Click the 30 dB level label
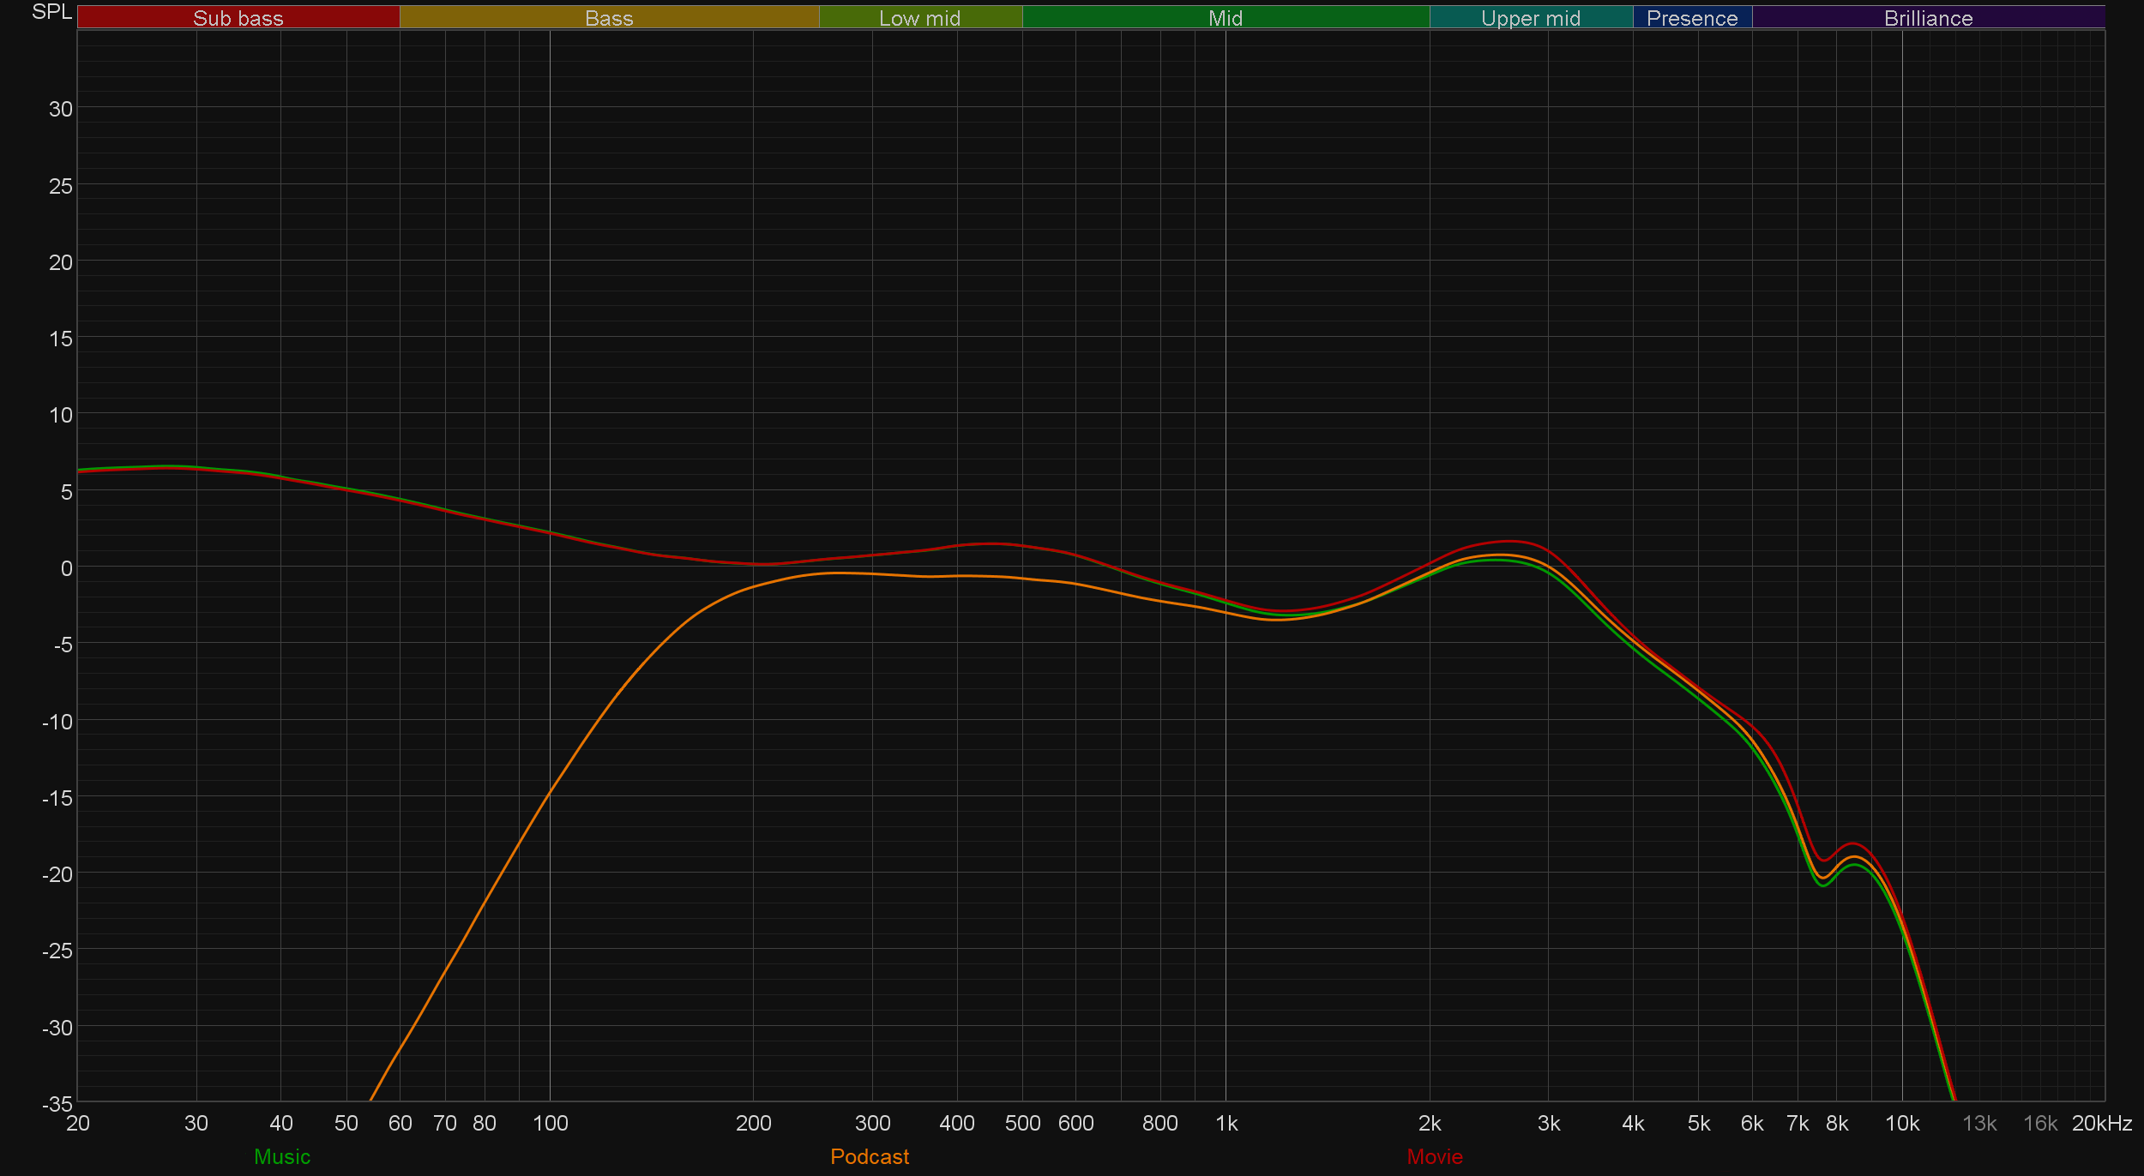Image resolution: width=2144 pixels, height=1176 pixels. click(x=60, y=109)
